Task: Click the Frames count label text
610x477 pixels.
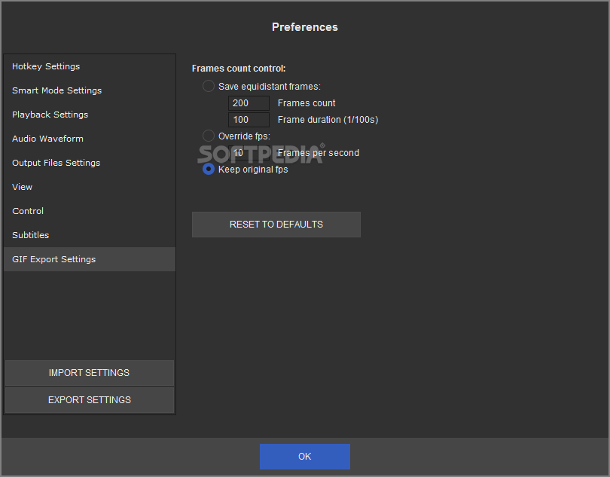Action: point(307,103)
